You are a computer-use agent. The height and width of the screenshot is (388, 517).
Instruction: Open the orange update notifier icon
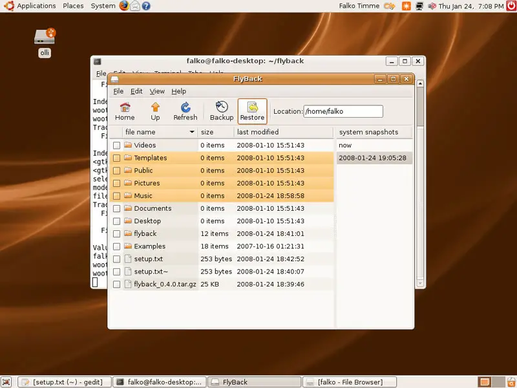click(406, 6)
